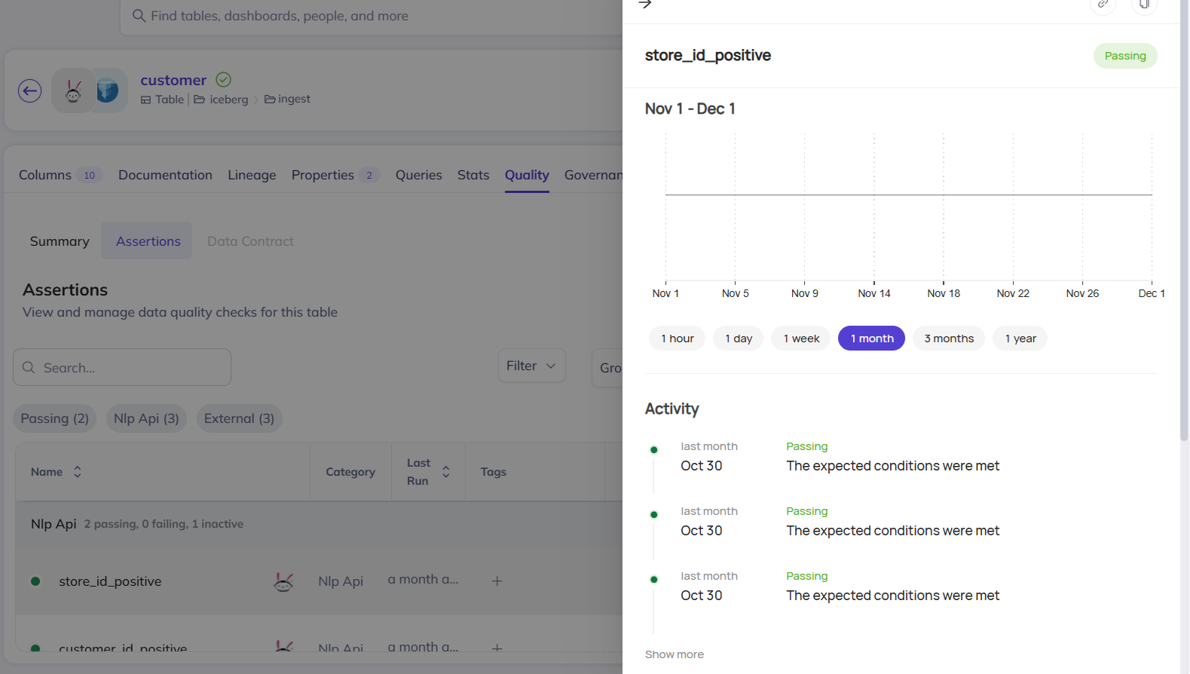Image resolution: width=1190 pixels, height=674 pixels.
Task: Select the 1 year time range
Action: pyautogui.click(x=1020, y=339)
